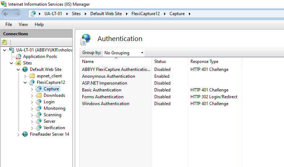Image resolution: width=284 pixels, height=167 pixels.
Task: Expand the Scanning node
Action: click(x=32, y=115)
